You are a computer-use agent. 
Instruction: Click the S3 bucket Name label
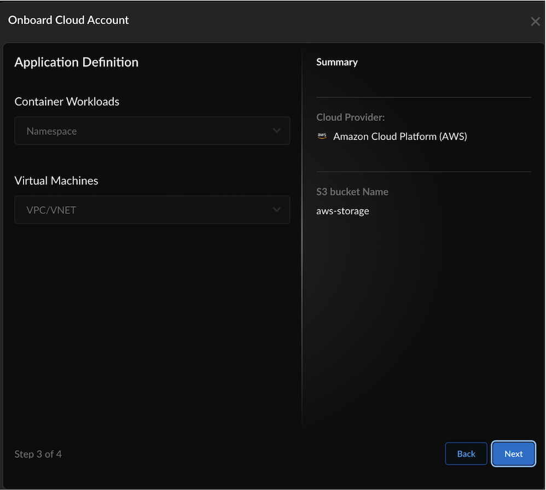352,191
